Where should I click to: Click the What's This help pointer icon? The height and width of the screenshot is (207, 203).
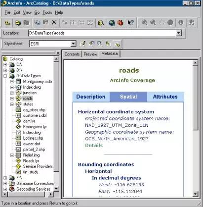(130, 23)
